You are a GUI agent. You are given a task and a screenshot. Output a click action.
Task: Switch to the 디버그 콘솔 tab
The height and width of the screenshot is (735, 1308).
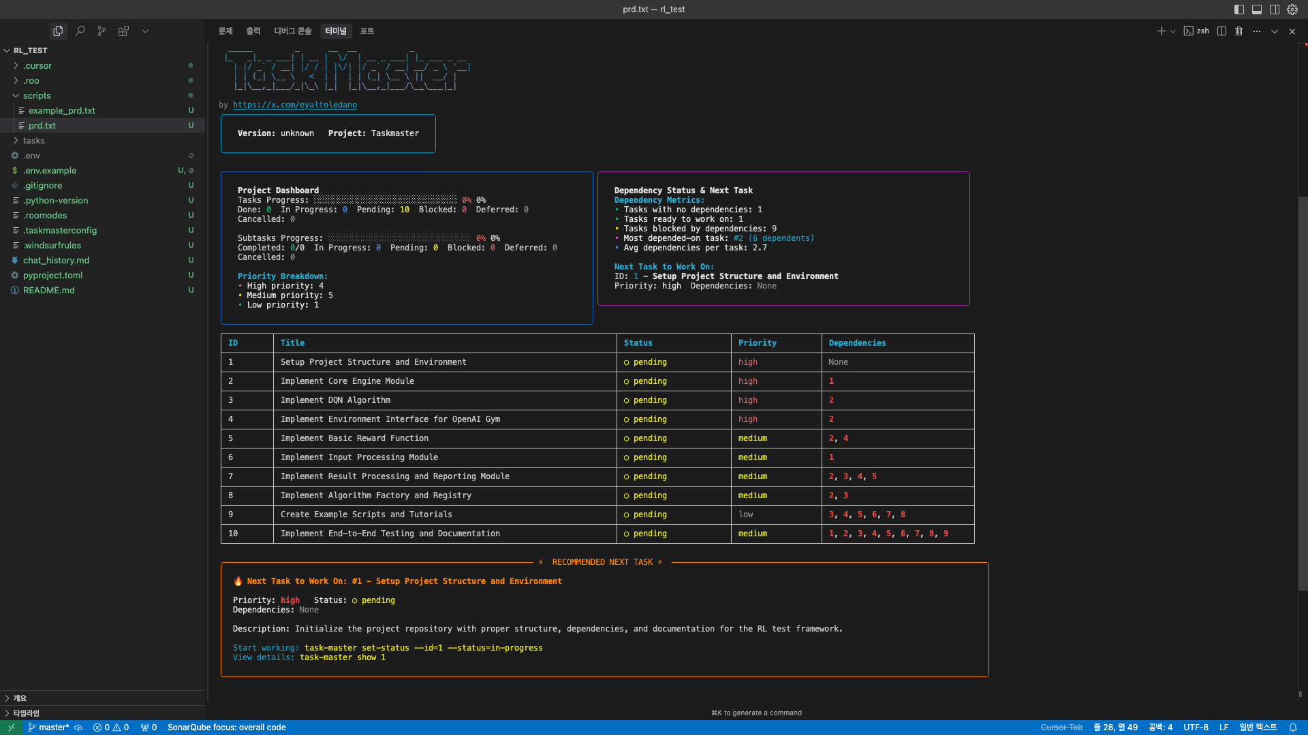292,31
